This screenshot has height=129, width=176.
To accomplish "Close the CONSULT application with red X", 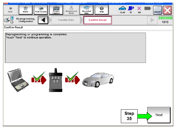I will [x=167, y=10].
